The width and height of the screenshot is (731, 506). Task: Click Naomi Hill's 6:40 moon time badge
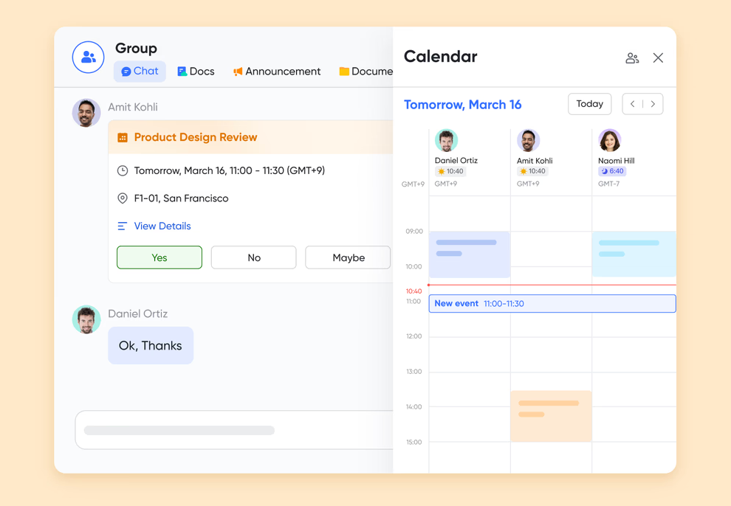point(612,171)
